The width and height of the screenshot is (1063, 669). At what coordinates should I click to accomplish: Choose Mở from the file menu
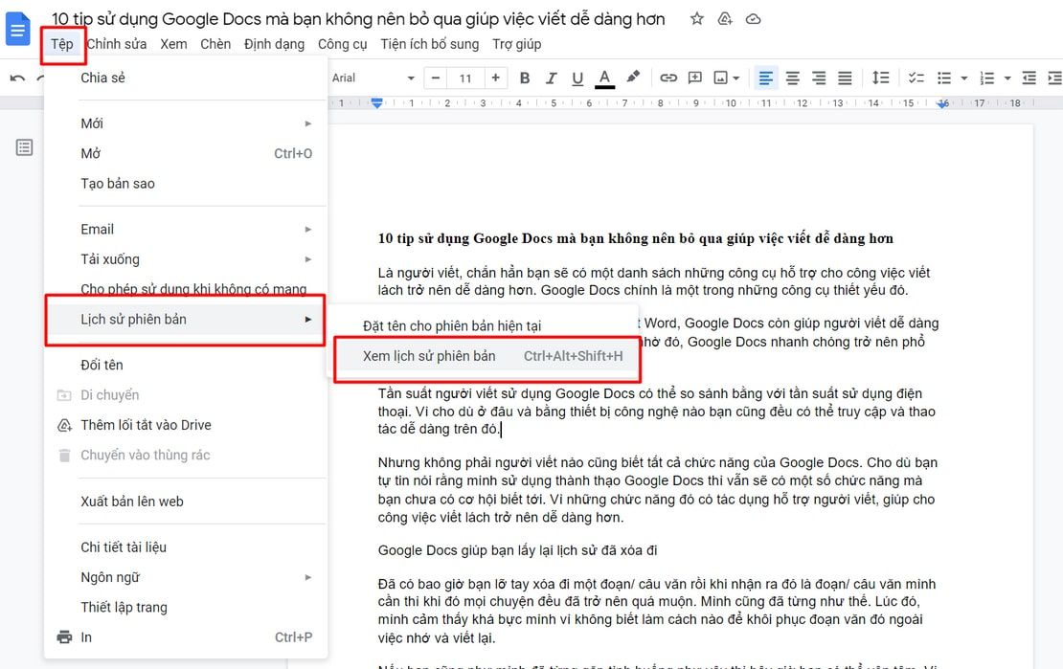(186, 153)
